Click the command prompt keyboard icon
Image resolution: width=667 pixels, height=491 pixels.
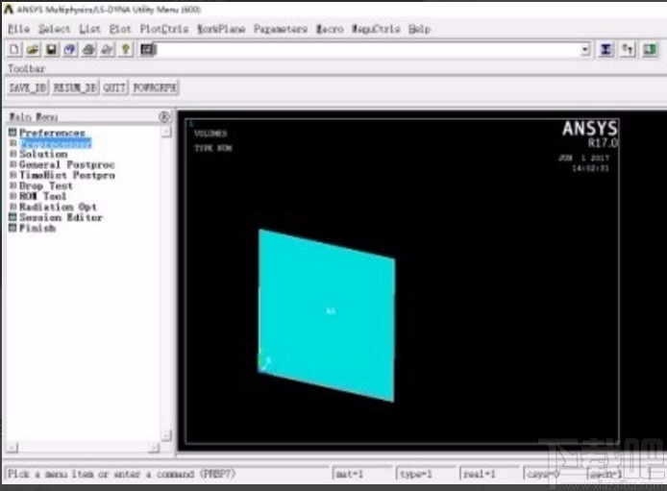pos(148,50)
